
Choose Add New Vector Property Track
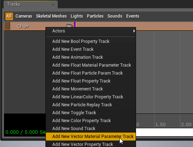(91, 144)
